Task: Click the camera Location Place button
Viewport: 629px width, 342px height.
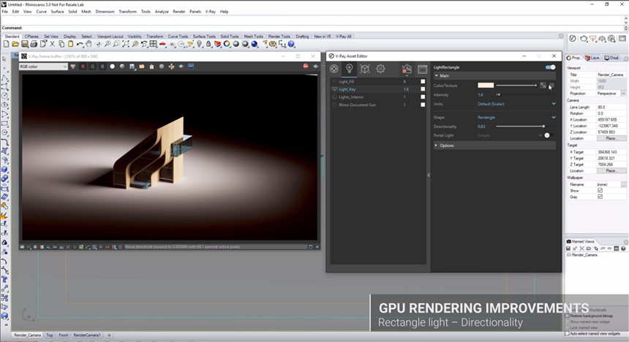Action: click(x=611, y=138)
